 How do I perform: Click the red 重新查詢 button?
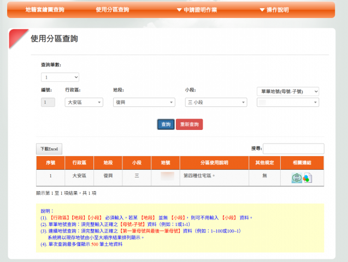coord(190,124)
